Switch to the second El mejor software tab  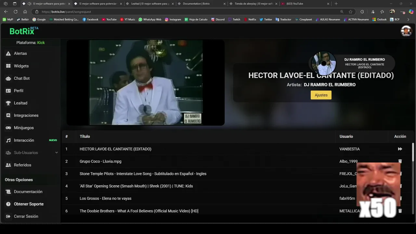[98, 4]
